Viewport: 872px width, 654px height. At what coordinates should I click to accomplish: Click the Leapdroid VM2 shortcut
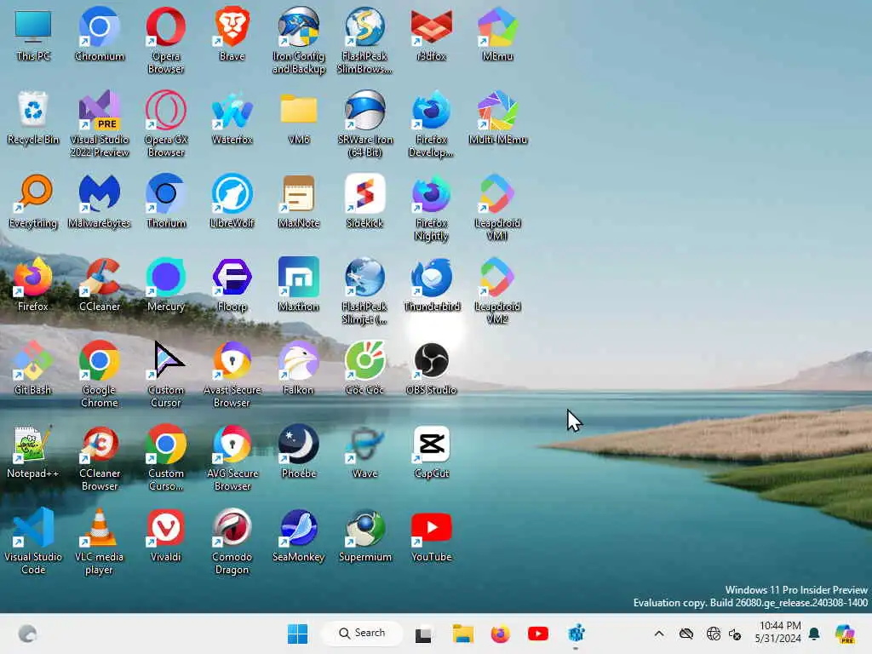point(497,291)
